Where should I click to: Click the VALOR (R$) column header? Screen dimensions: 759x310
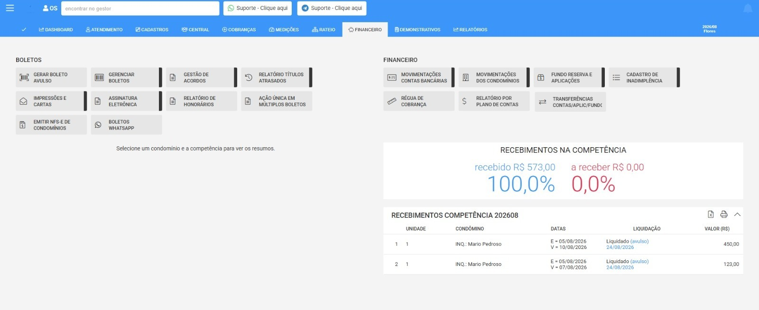click(x=717, y=229)
